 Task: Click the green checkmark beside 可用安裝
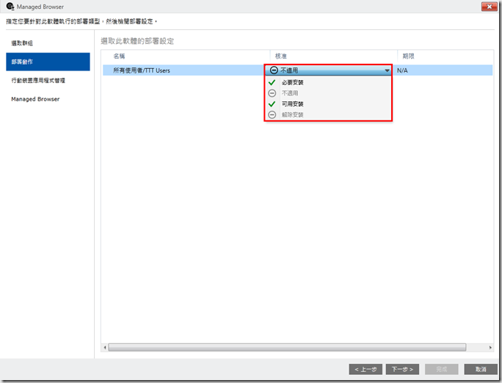[x=272, y=104]
